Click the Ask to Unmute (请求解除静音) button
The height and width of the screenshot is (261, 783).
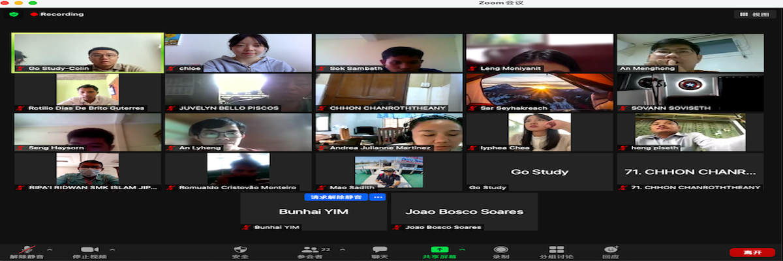pyautogui.click(x=336, y=196)
